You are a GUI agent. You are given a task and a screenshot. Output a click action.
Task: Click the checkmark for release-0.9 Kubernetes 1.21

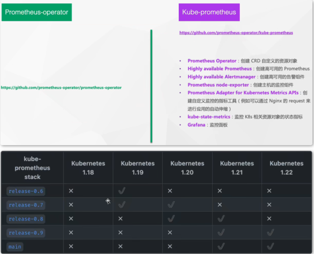[x=221, y=232]
